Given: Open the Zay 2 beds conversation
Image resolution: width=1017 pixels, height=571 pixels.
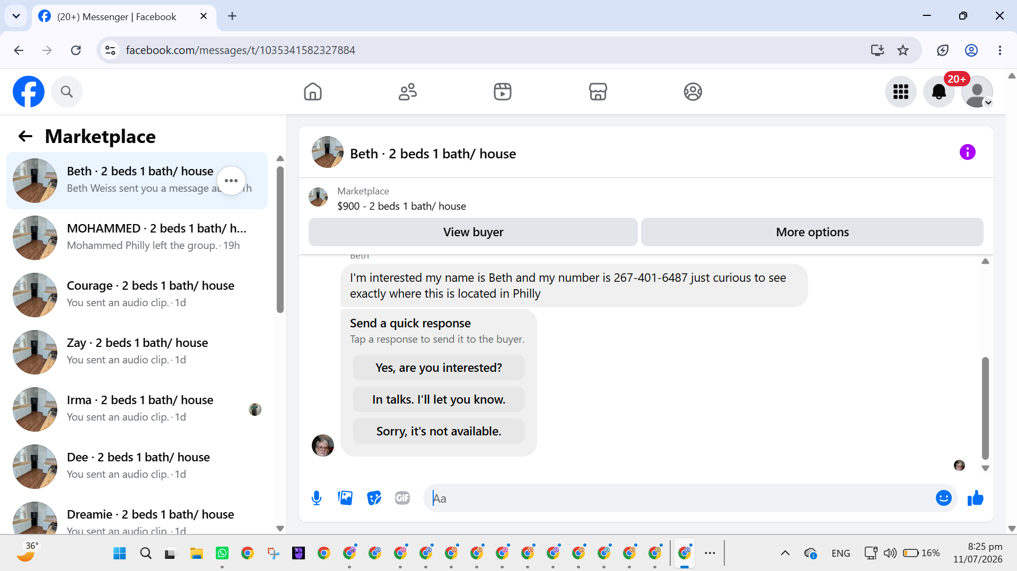Looking at the screenshot, I should pyautogui.click(x=138, y=352).
